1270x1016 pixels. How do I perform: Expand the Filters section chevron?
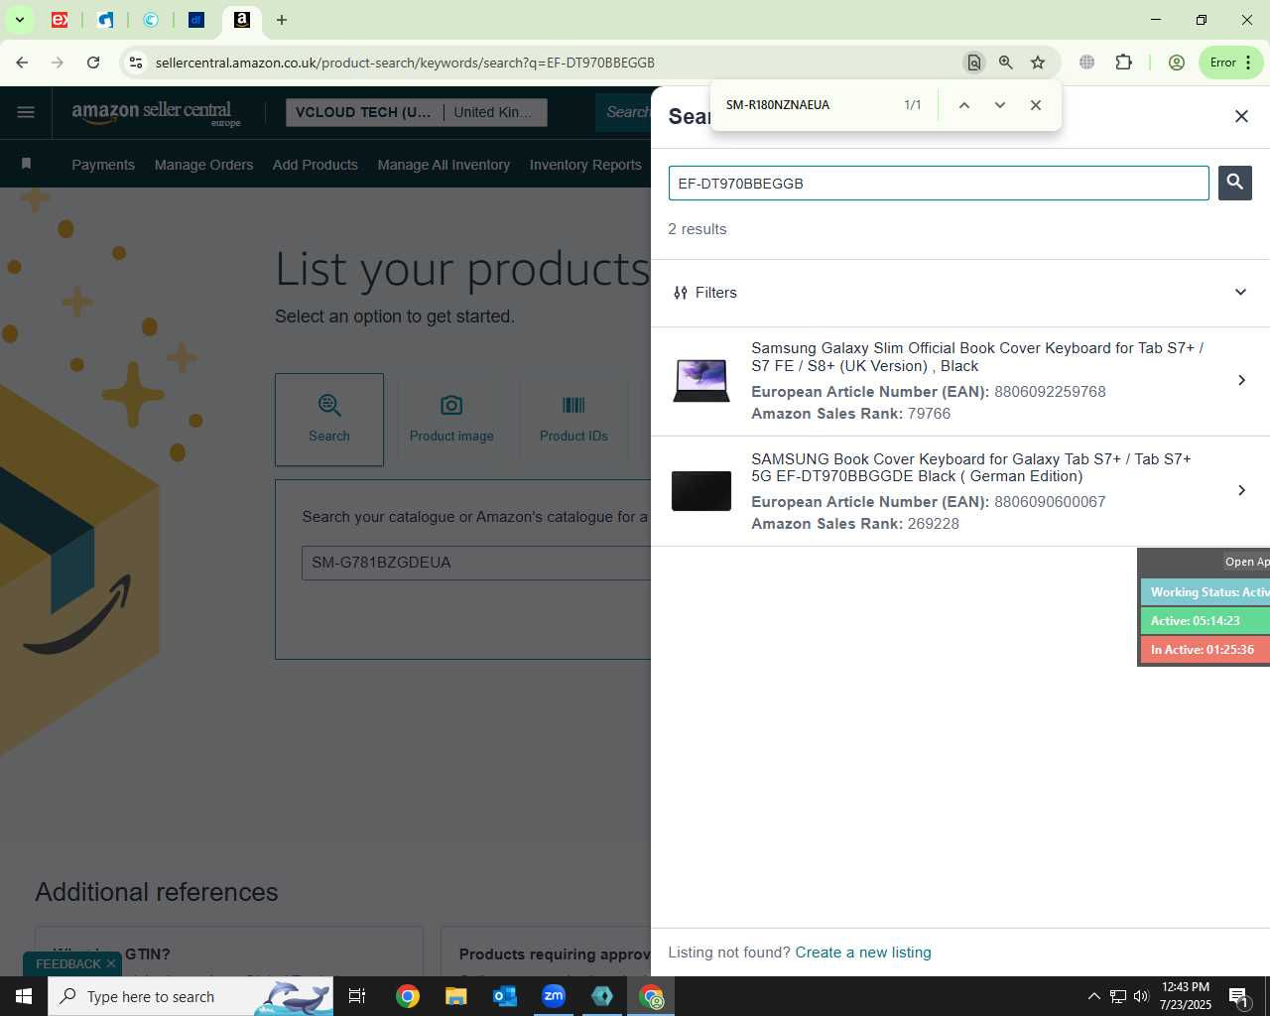(x=1240, y=292)
